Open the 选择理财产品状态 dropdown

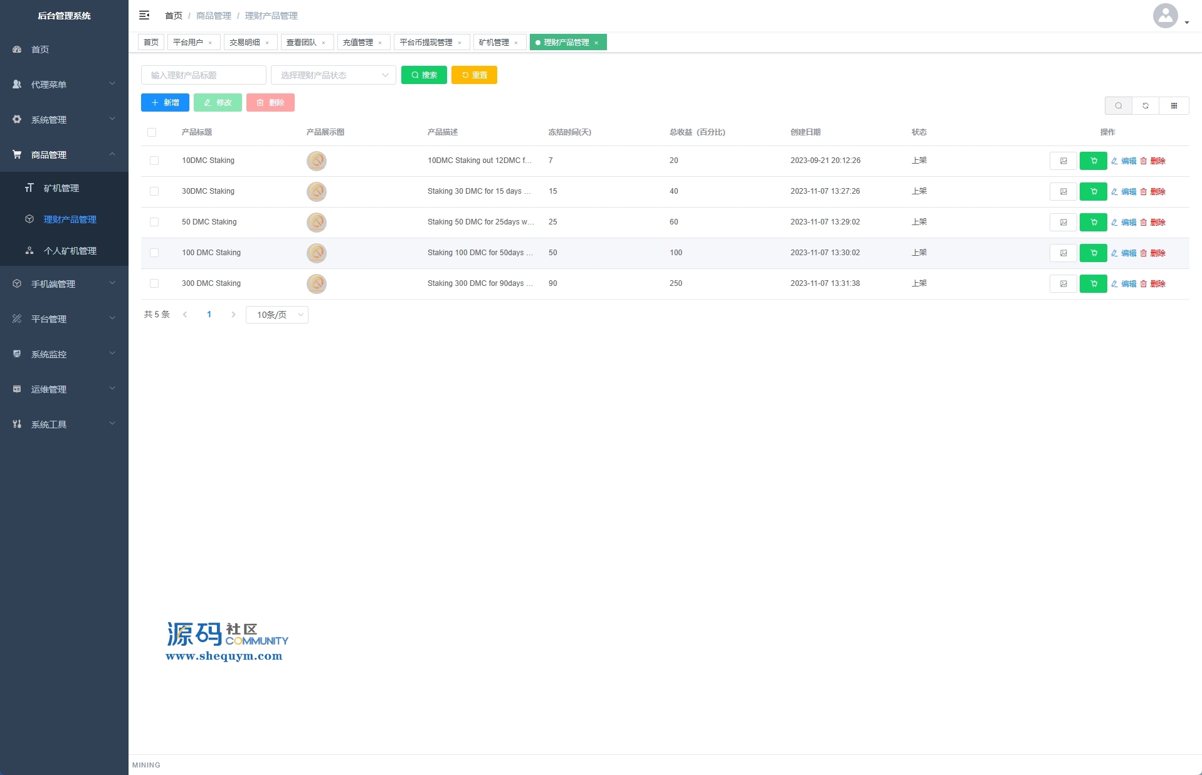333,75
